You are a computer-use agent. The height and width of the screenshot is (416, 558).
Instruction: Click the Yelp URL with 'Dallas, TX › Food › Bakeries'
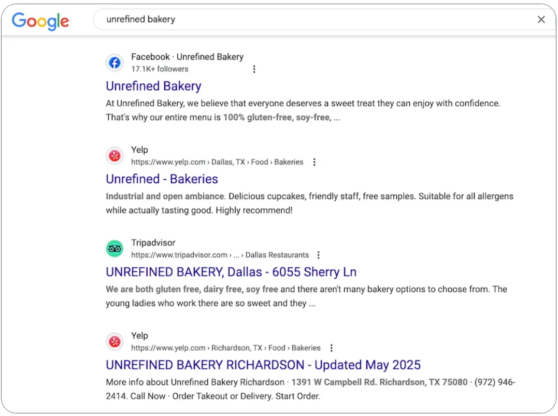coord(217,162)
